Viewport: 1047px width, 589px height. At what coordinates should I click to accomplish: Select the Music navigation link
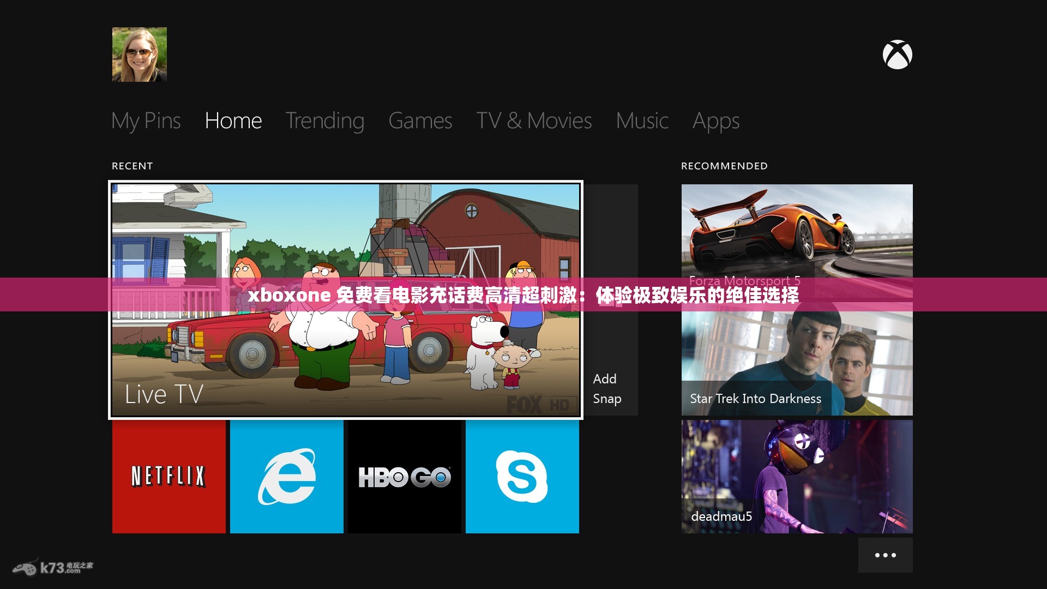click(642, 120)
